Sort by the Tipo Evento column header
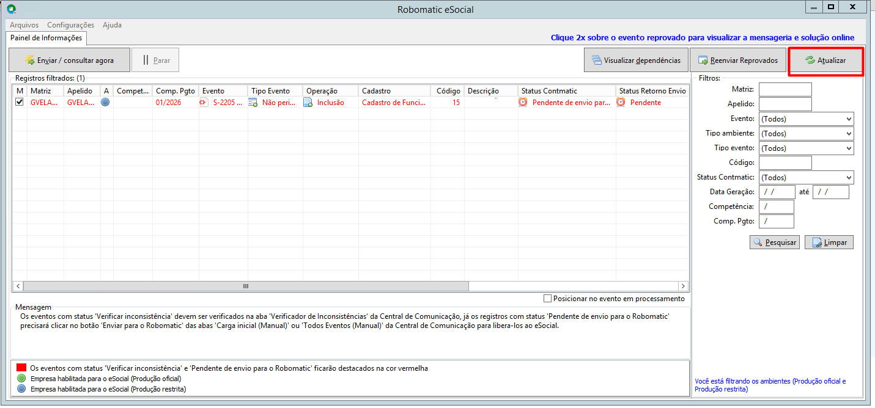 [x=275, y=91]
